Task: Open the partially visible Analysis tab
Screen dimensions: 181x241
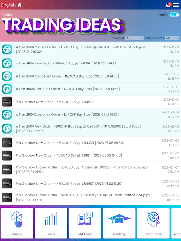Action: [176, 223]
